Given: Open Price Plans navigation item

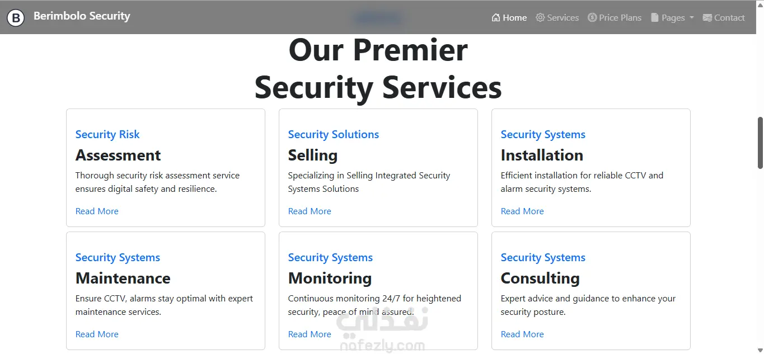Looking at the screenshot, I should pyautogui.click(x=620, y=18).
